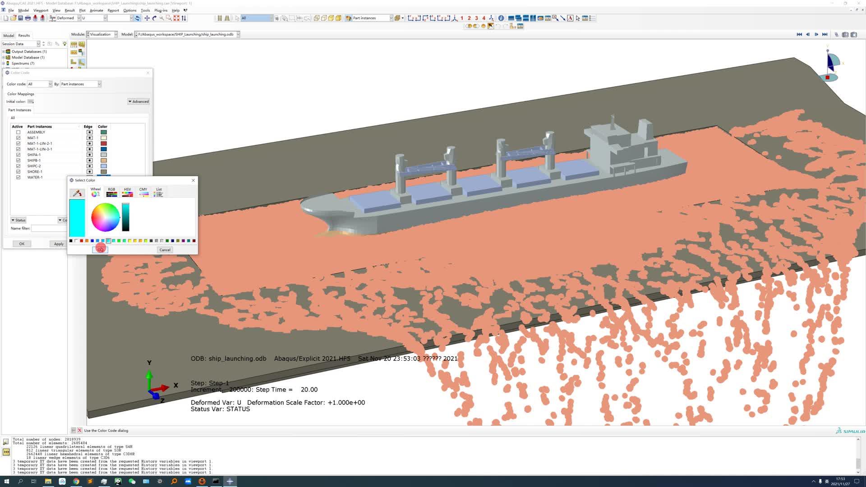Screen dimensions: 866x487
Task: Click Cancel in Select Color dialog
Action: tap(165, 250)
